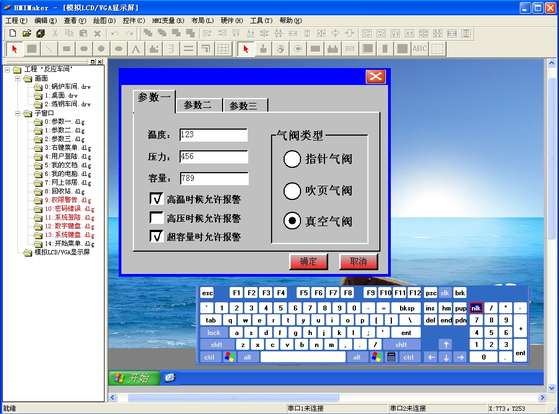
Task: Open the 工程(P) menu
Action: (16, 21)
